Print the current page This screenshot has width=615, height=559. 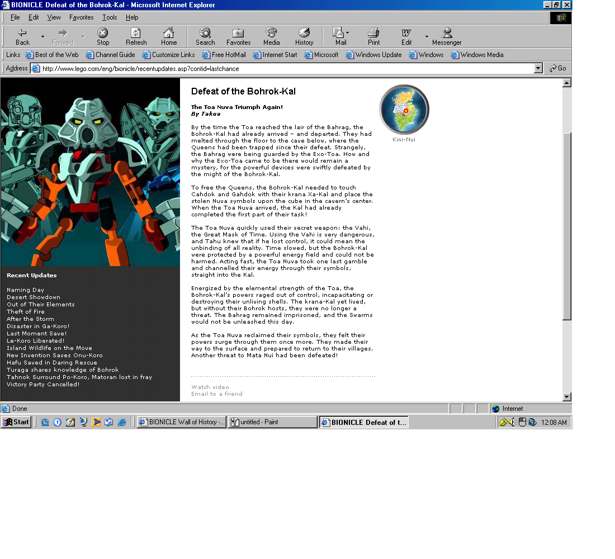point(373,37)
